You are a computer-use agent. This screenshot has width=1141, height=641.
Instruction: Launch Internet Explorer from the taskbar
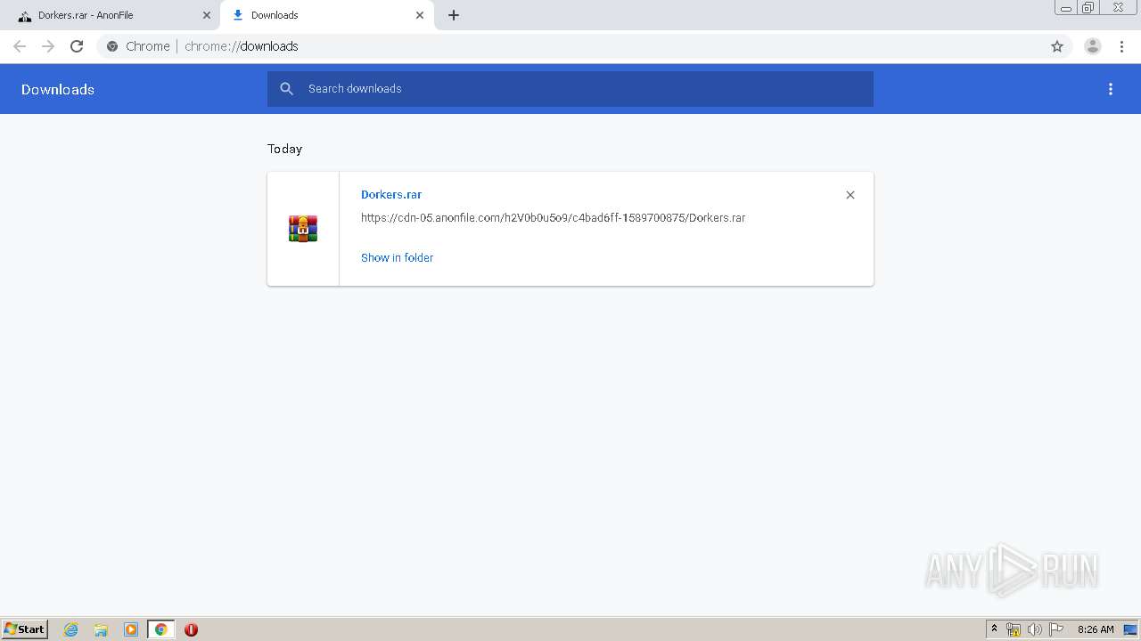click(71, 629)
